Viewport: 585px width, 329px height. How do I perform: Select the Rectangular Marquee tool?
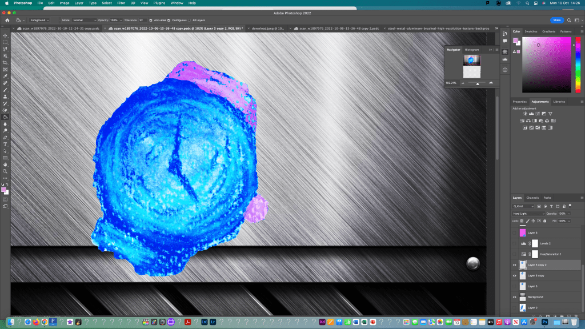5,42
